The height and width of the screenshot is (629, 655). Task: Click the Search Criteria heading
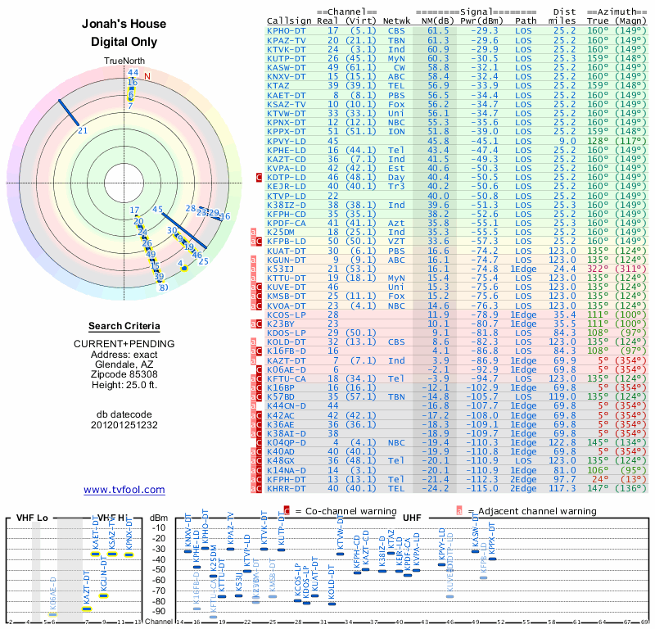[x=124, y=326]
